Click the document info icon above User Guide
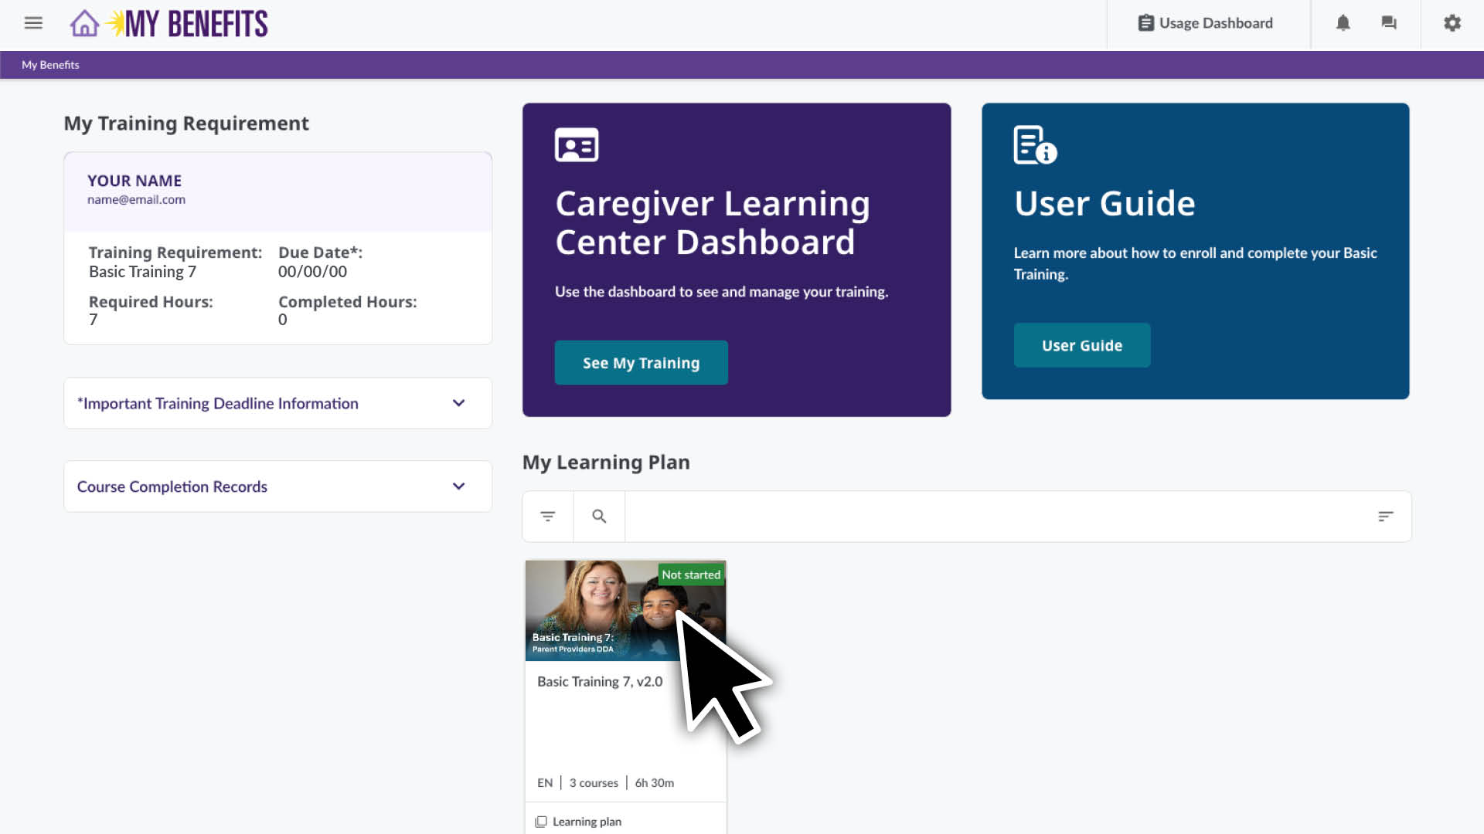The image size is (1484, 834). point(1033,145)
